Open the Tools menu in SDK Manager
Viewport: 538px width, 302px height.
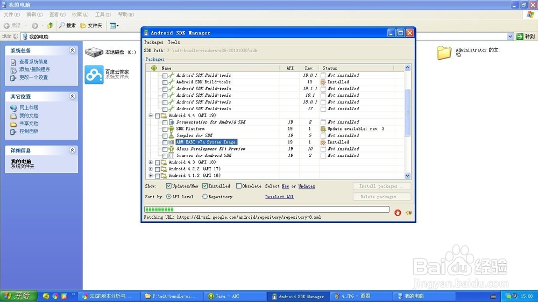[x=174, y=42]
